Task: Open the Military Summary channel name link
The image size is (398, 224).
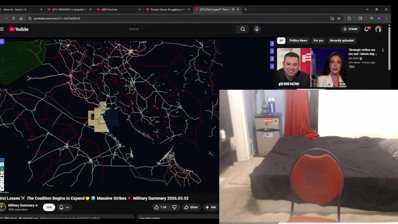Action: click(x=21, y=205)
